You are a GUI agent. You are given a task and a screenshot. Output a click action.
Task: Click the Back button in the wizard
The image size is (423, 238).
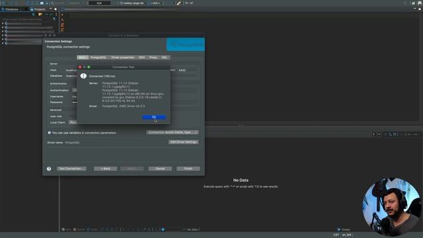pos(106,169)
